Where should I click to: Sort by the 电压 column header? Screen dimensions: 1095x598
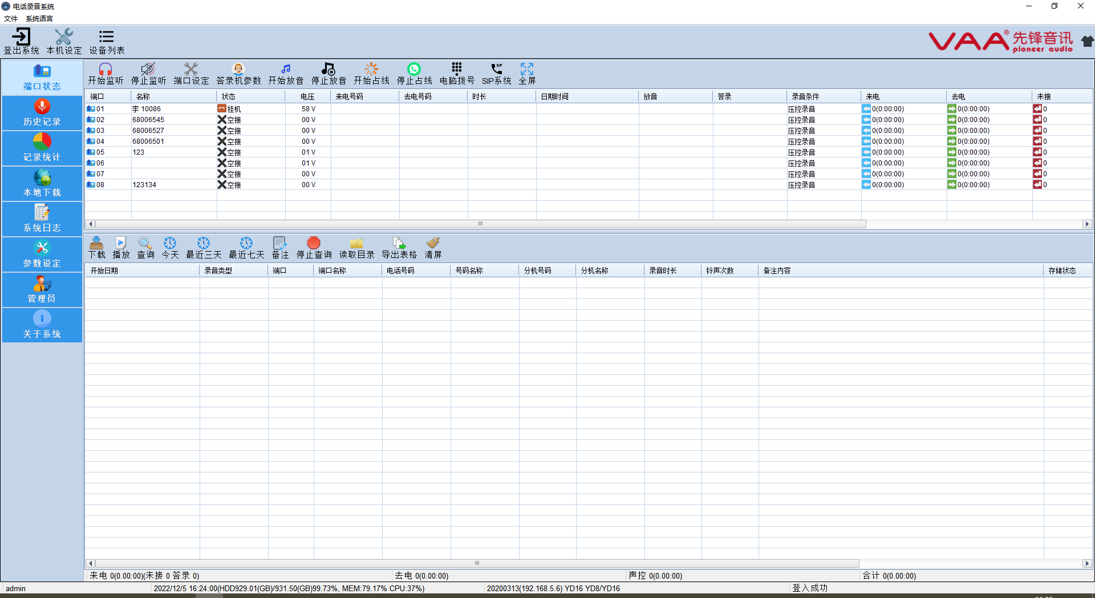(308, 96)
